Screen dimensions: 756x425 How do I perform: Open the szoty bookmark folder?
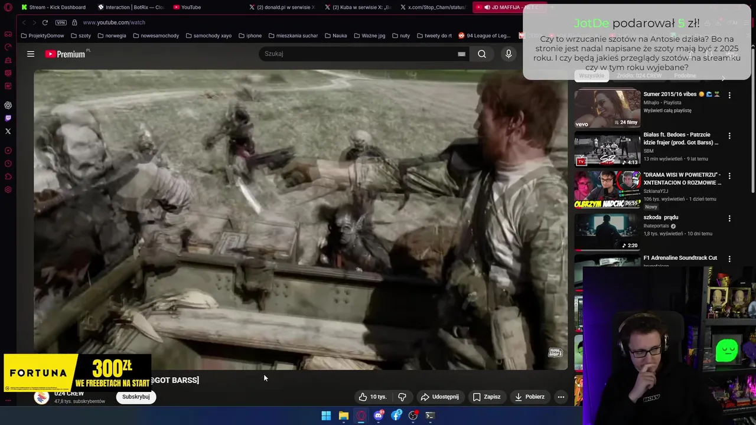pyautogui.click(x=81, y=35)
